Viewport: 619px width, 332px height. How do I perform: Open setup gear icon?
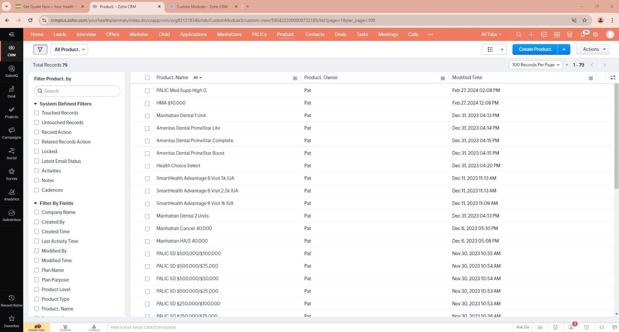(x=595, y=34)
